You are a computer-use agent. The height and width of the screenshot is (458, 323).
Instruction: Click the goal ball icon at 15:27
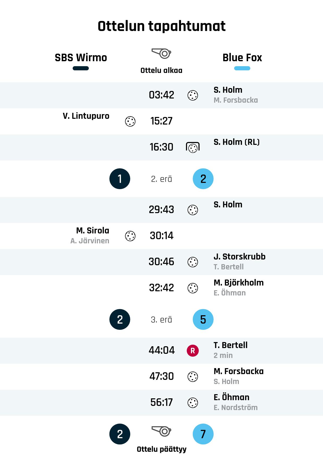(130, 121)
